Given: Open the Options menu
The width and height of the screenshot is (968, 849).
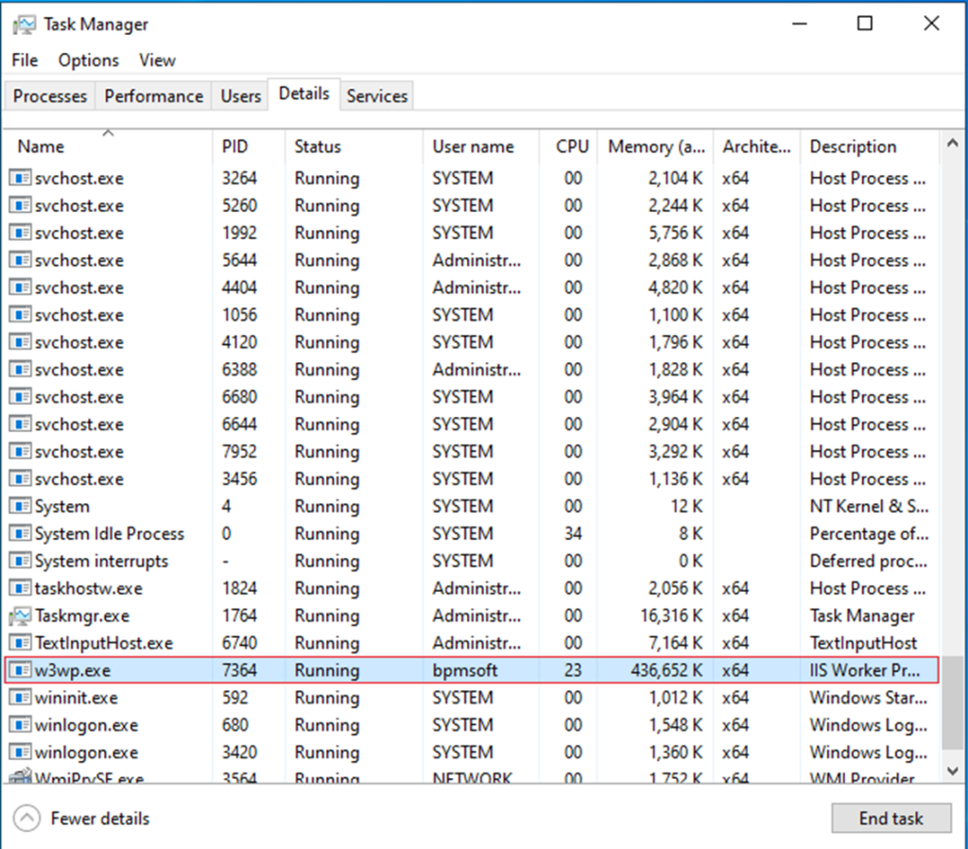Looking at the screenshot, I should click(88, 61).
